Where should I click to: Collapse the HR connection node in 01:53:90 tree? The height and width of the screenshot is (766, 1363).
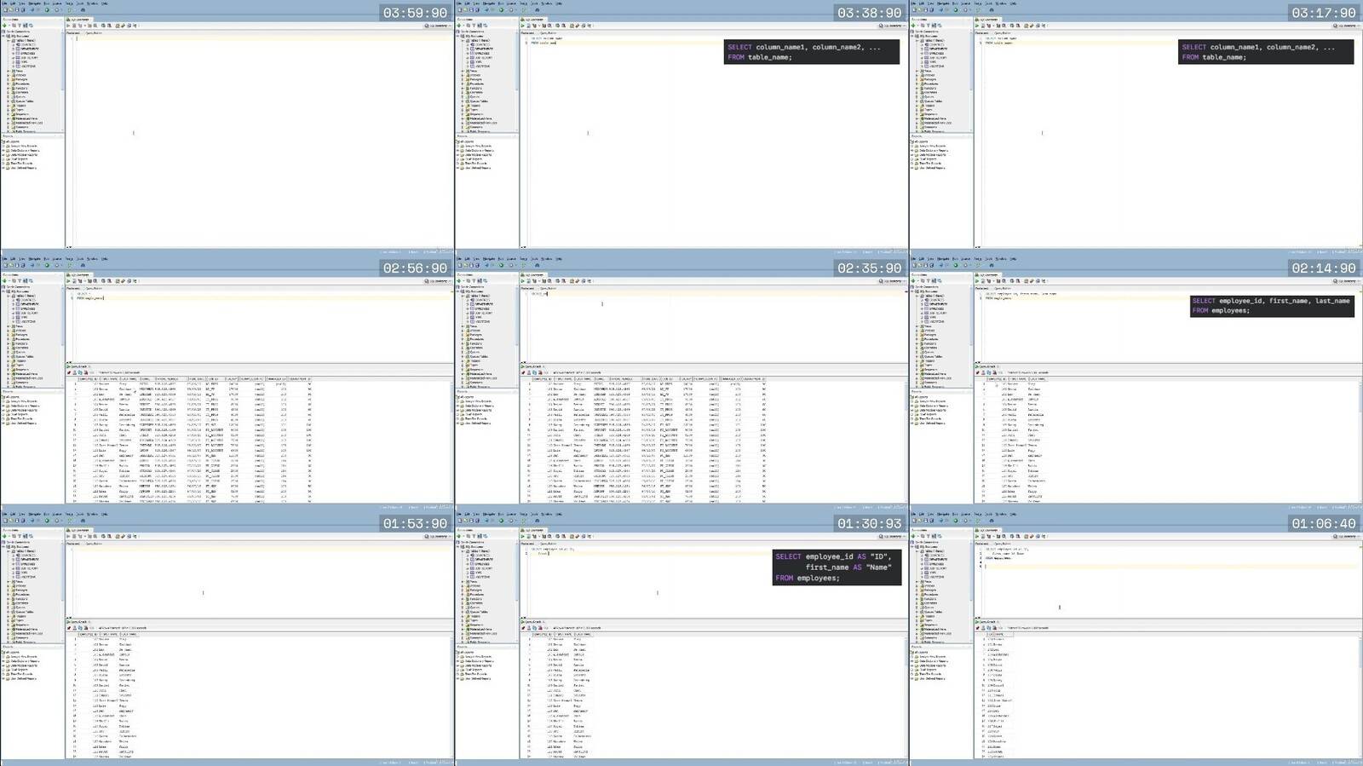click(3, 547)
